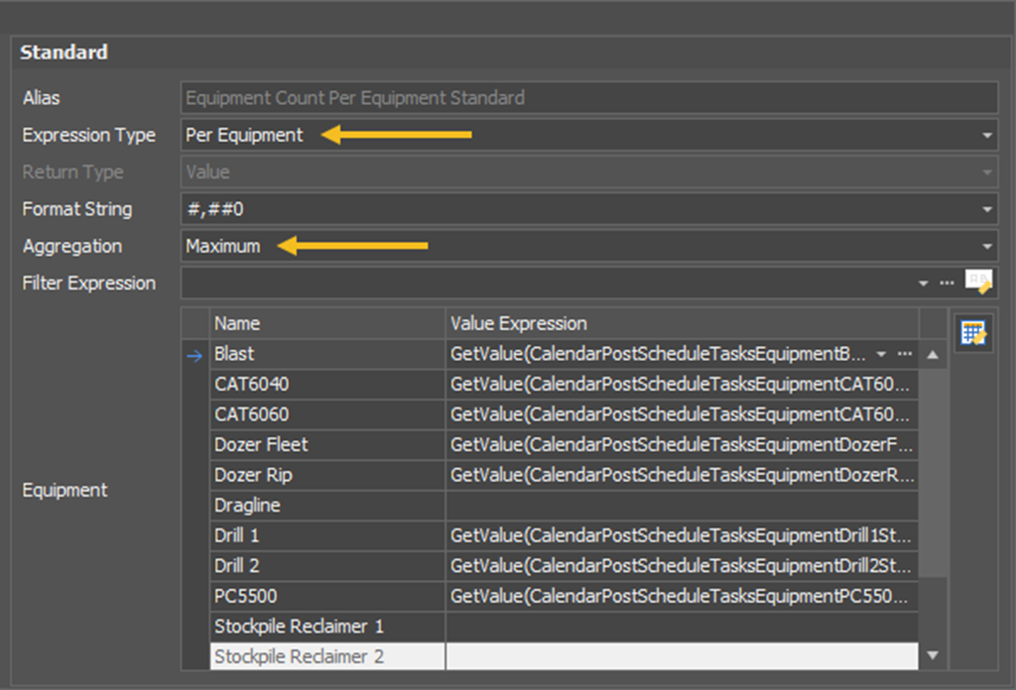Select the PC5500 row
Screen dimensions: 1016x690
(327, 596)
